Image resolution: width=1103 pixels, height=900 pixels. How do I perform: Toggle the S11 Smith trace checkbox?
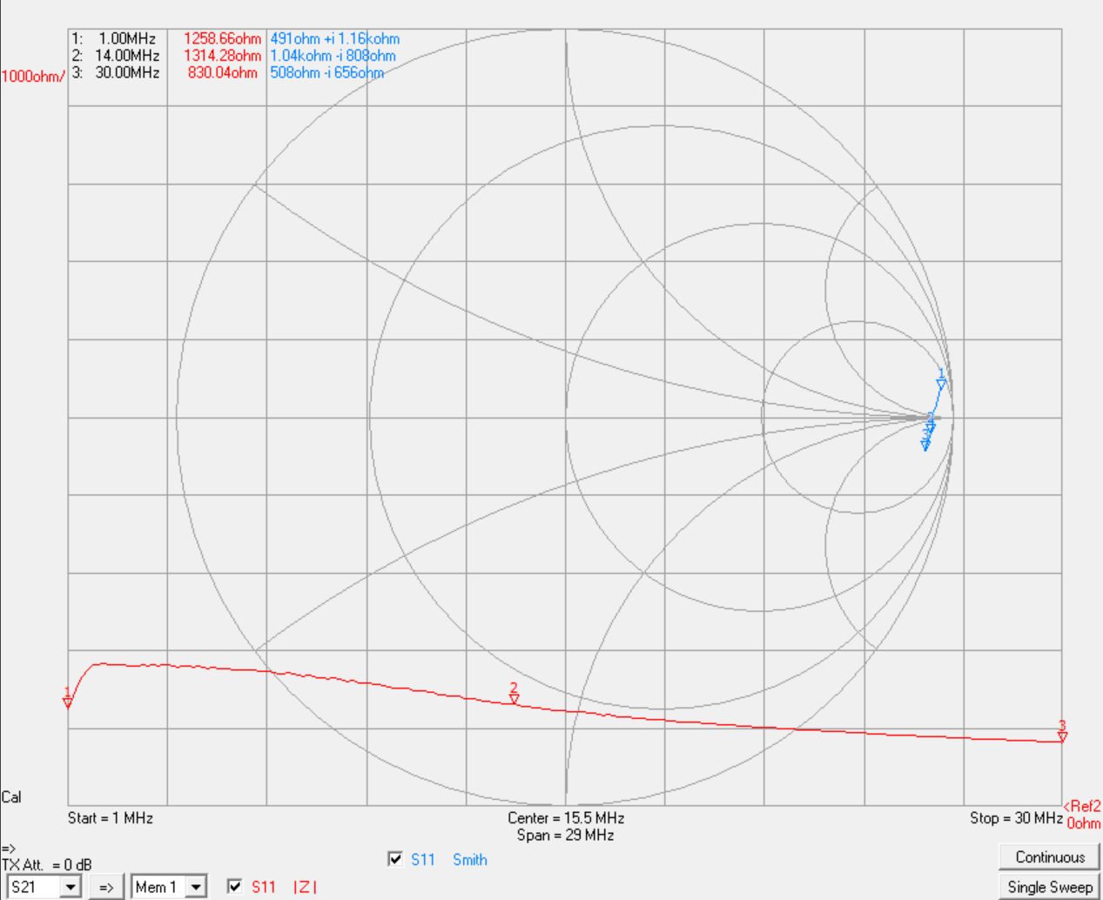click(x=395, y=859)
